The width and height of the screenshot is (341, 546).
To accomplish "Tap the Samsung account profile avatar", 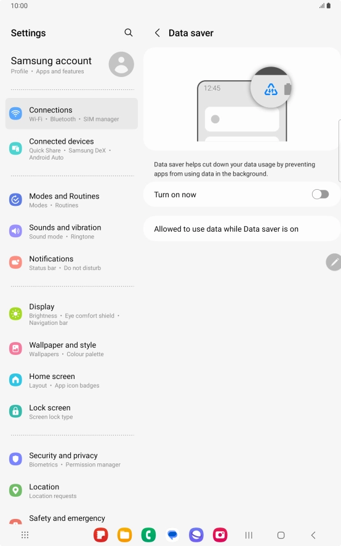I will pyautogui.click(x=121, y=65).
